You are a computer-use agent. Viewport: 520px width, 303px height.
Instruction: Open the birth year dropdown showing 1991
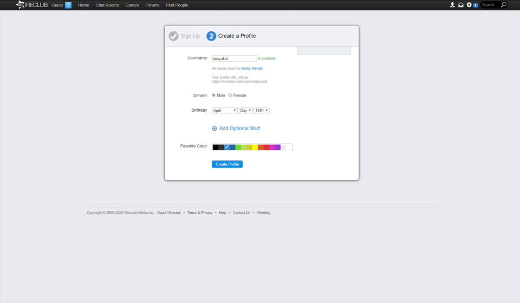(x=262, y=110)
